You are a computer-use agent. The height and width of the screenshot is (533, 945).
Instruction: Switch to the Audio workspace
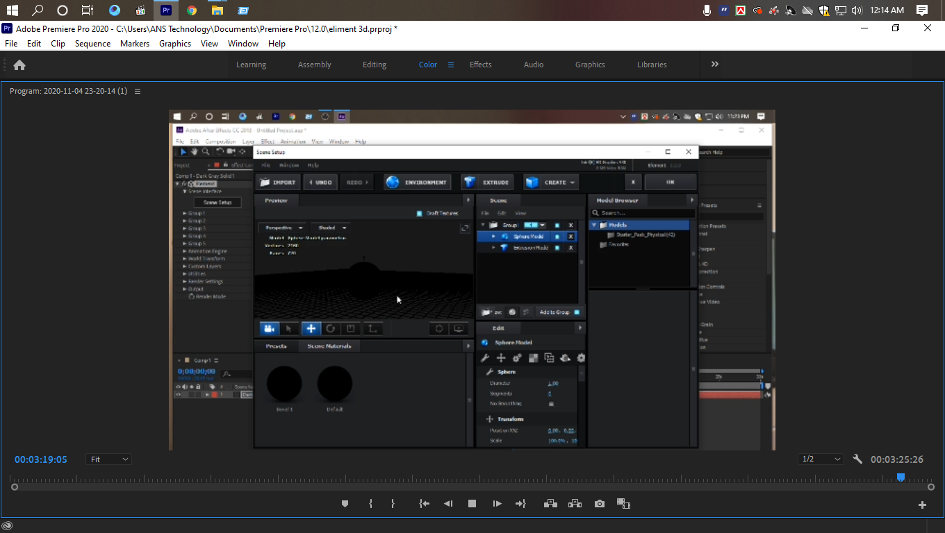click(x=534, y=65)
